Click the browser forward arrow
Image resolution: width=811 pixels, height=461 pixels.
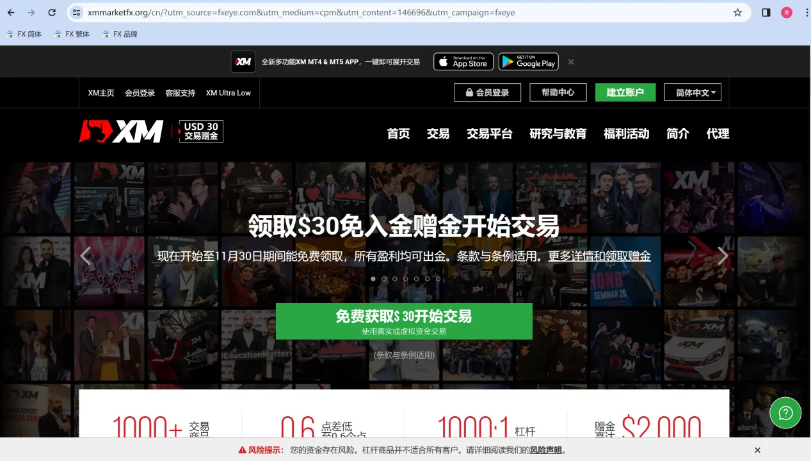(31, 12)
